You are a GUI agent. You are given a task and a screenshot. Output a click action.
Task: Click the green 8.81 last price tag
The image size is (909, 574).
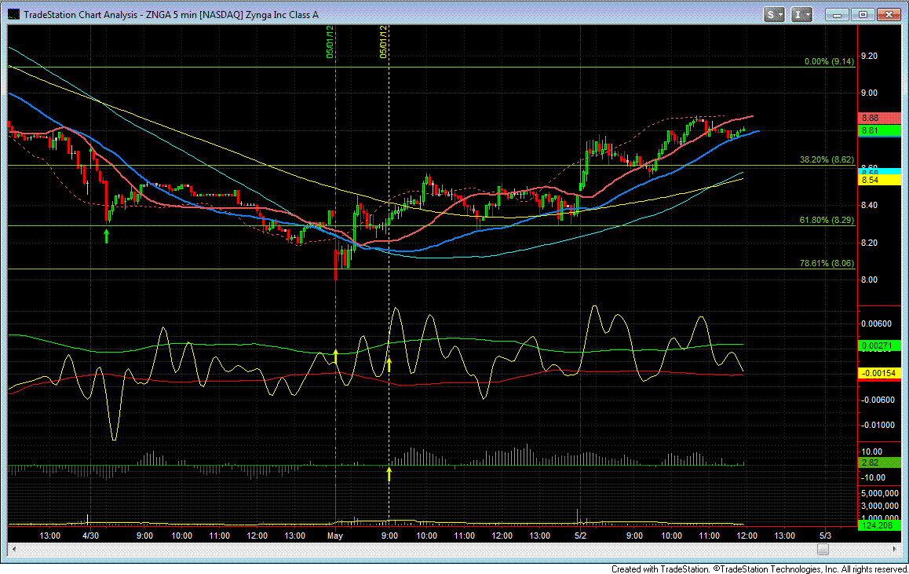point(879,130)
